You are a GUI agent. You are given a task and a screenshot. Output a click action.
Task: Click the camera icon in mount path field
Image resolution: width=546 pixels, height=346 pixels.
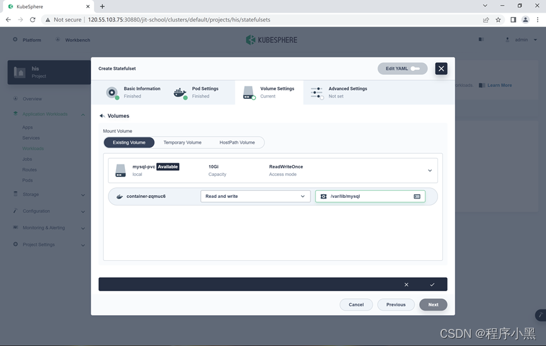(323, 197)
